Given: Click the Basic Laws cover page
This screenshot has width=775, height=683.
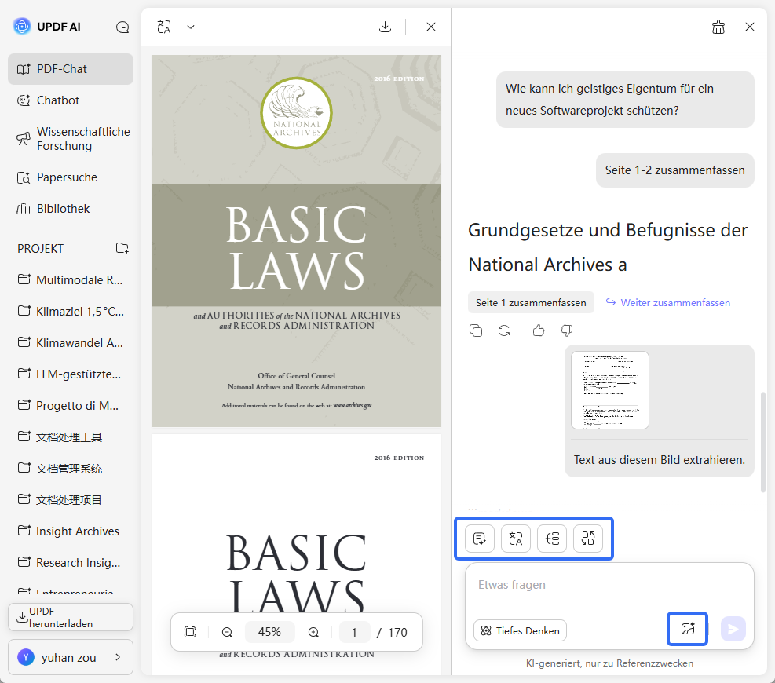Looking at the screenshot, I should pyautogui.click(x=296, y=241).
